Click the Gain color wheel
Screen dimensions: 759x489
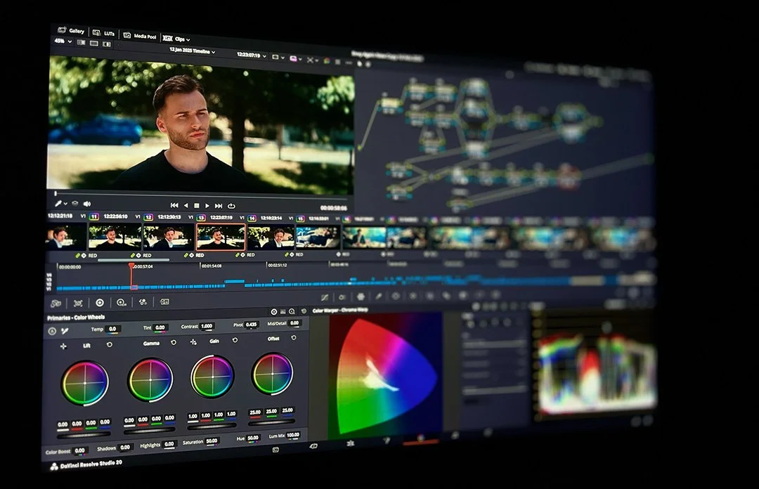[x=212, y=377]
